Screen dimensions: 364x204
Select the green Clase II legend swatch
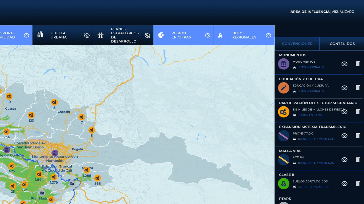[x=284, y=184]
